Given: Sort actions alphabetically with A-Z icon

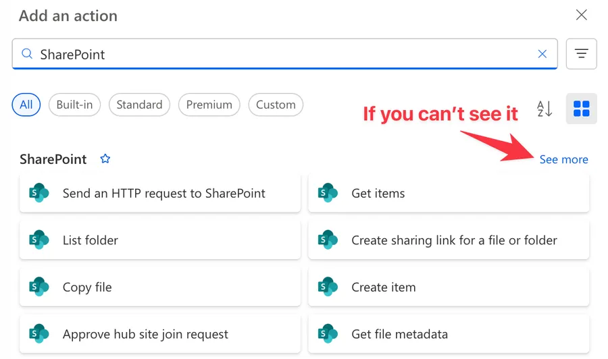Looking at the screenshot, I should click(x=544, y=108).
